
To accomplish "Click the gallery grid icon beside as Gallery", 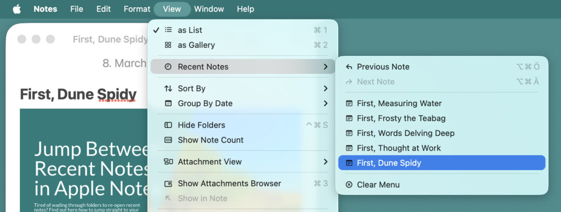I will [168, 45].
